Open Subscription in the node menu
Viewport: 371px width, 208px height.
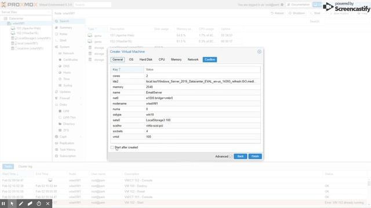68,156
